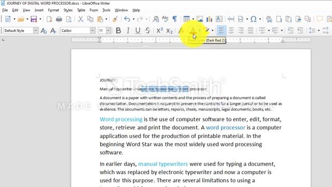Screen dimensions: 332x187
Task: Toggle Center Horizontally alignment
Action: 231,31
